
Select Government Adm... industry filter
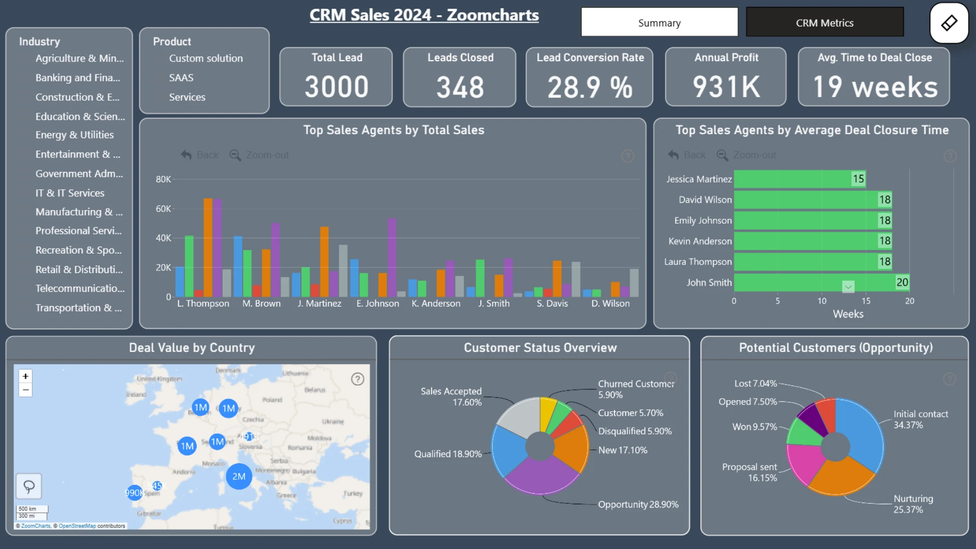79,174
